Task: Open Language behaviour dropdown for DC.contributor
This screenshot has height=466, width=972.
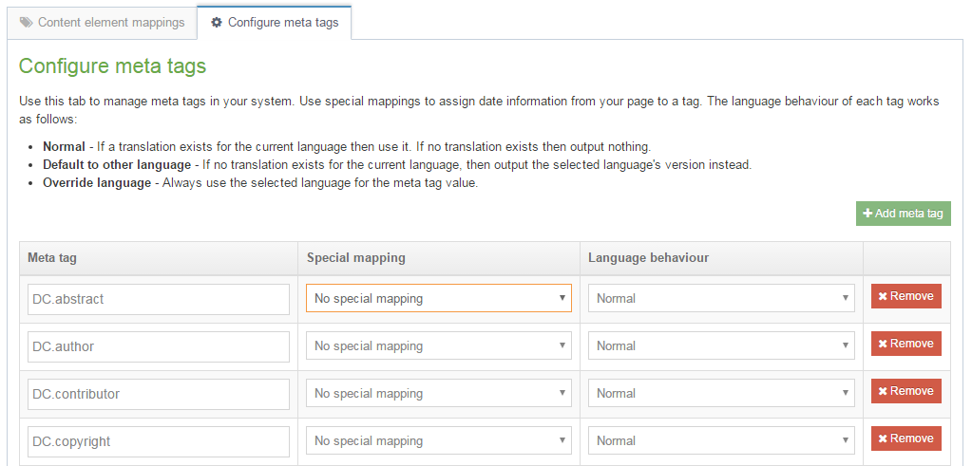Action: pyautogui.click(x=721, y=393)
